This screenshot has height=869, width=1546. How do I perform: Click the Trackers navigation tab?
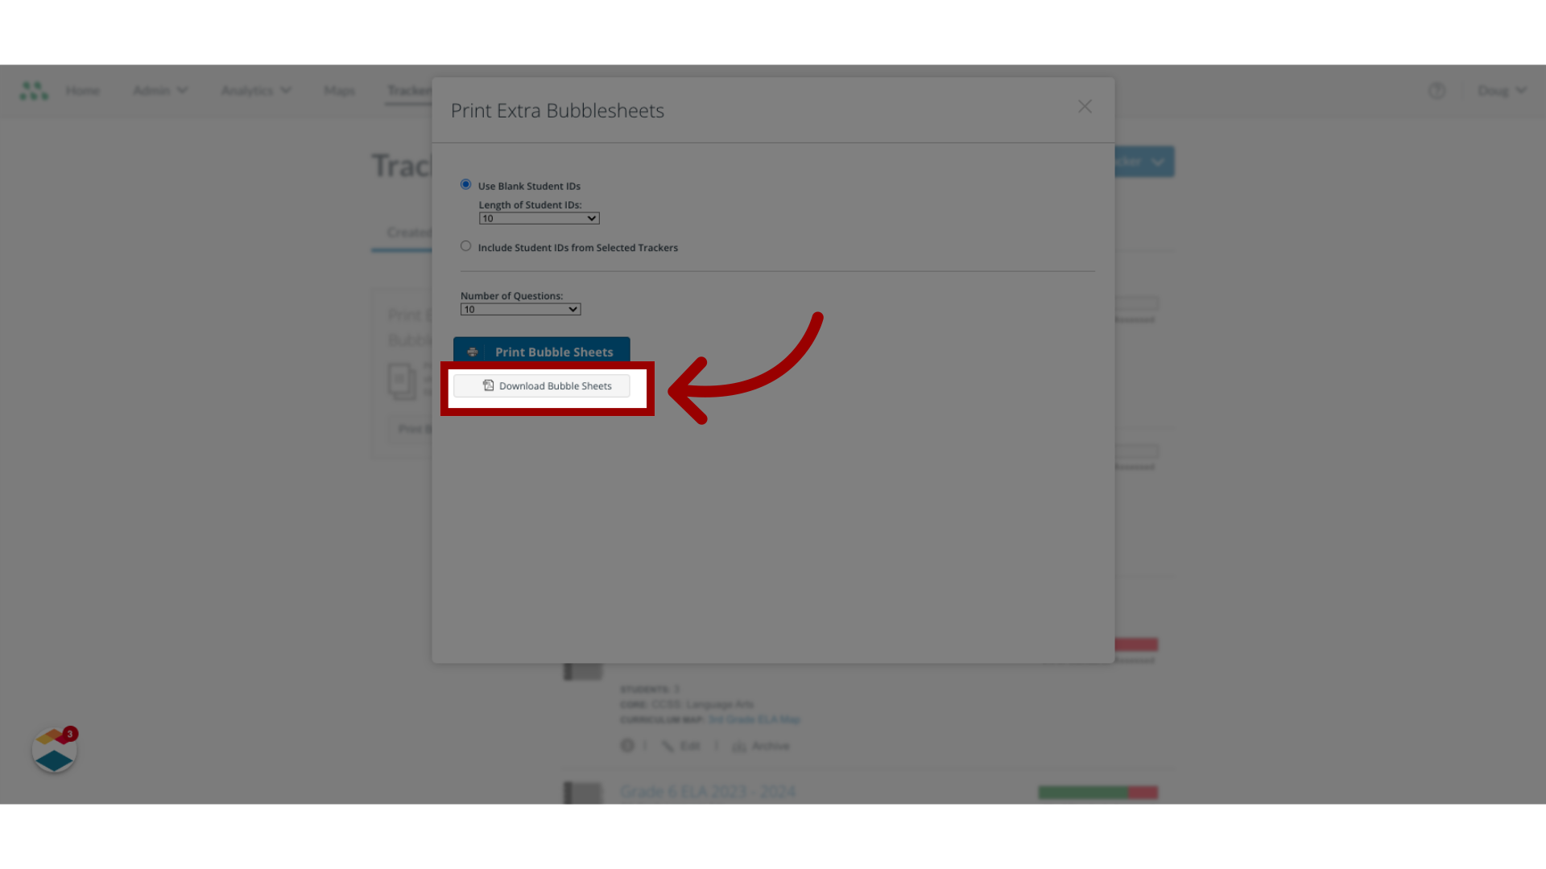(409, 90)
